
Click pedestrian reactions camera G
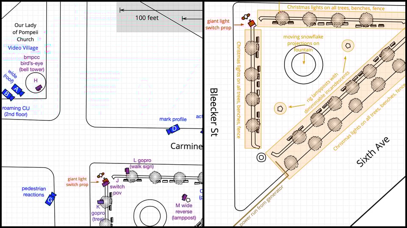(50, 199)
